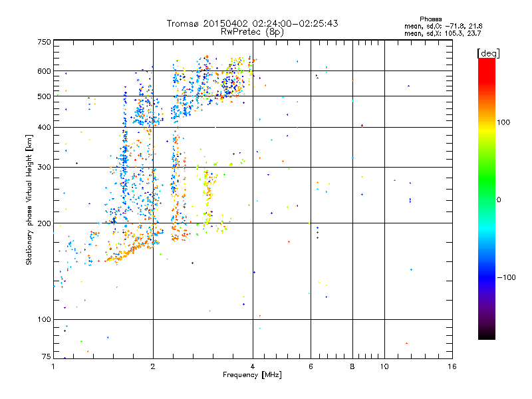Image resolution: width=532 pixels, height=399 pixels.
Task: Click the phase colorbar
Action: pos(487,199)
